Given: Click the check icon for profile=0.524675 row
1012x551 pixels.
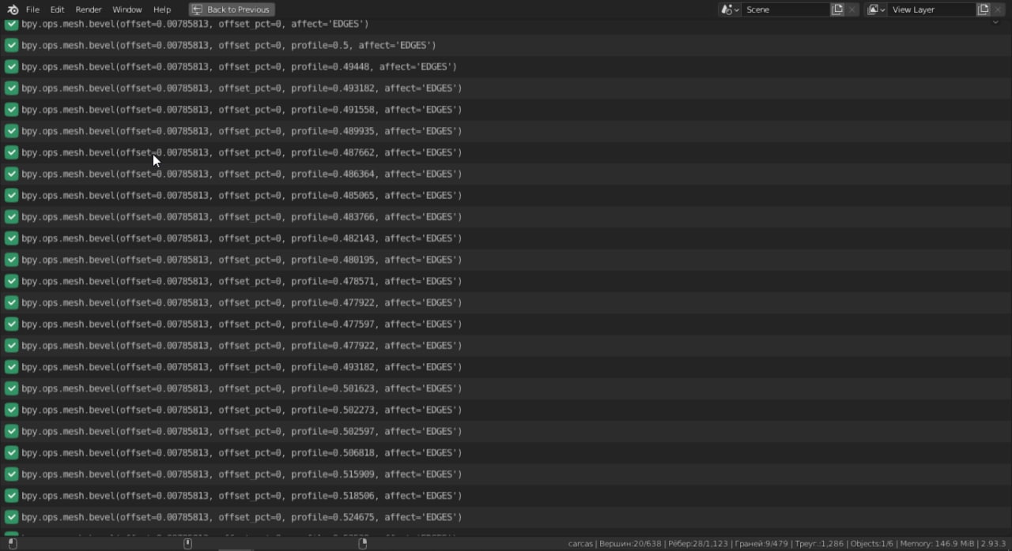Looking at the screenshot, I should [x=11, y=517].
